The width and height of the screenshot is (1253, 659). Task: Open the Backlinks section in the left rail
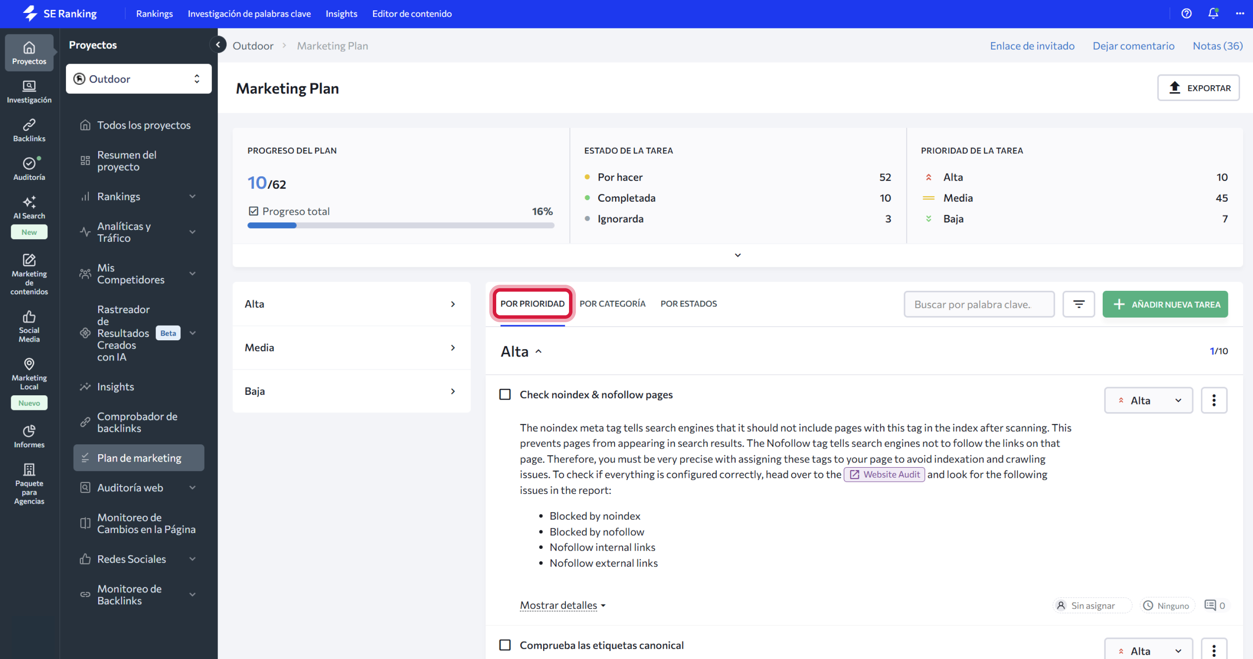(x=29, y=130)
